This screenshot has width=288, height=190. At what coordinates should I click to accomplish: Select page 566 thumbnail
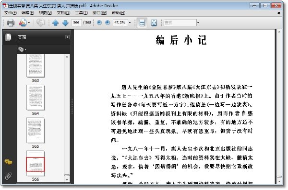coord(35,163)
